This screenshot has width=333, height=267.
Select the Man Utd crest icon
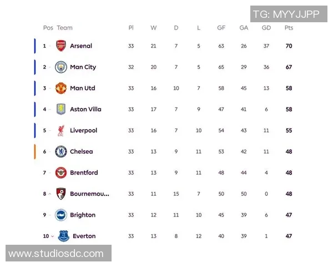pos(60,88)
